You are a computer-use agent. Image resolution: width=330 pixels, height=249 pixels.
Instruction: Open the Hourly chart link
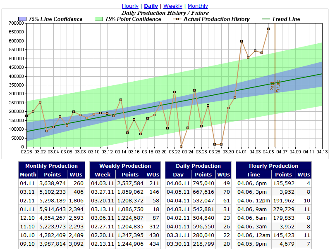(x=130, y=6)
